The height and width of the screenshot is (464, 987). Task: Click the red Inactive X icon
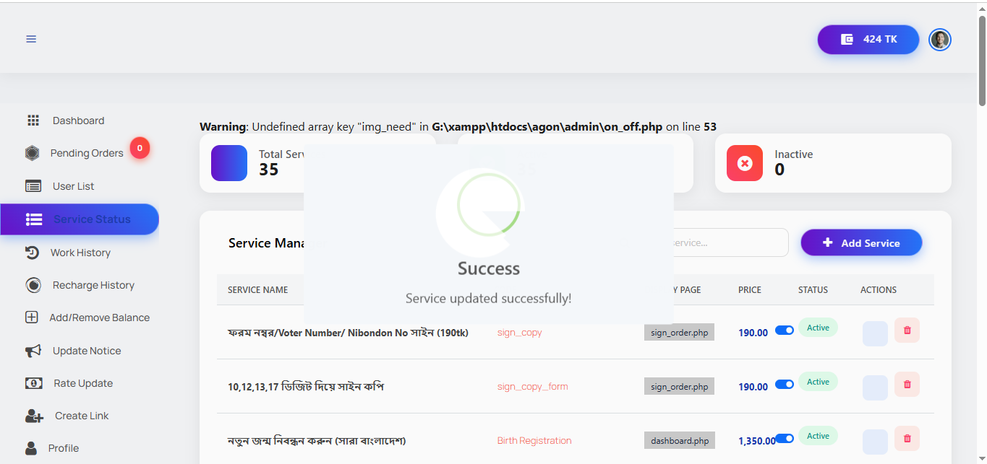point(744,163)
